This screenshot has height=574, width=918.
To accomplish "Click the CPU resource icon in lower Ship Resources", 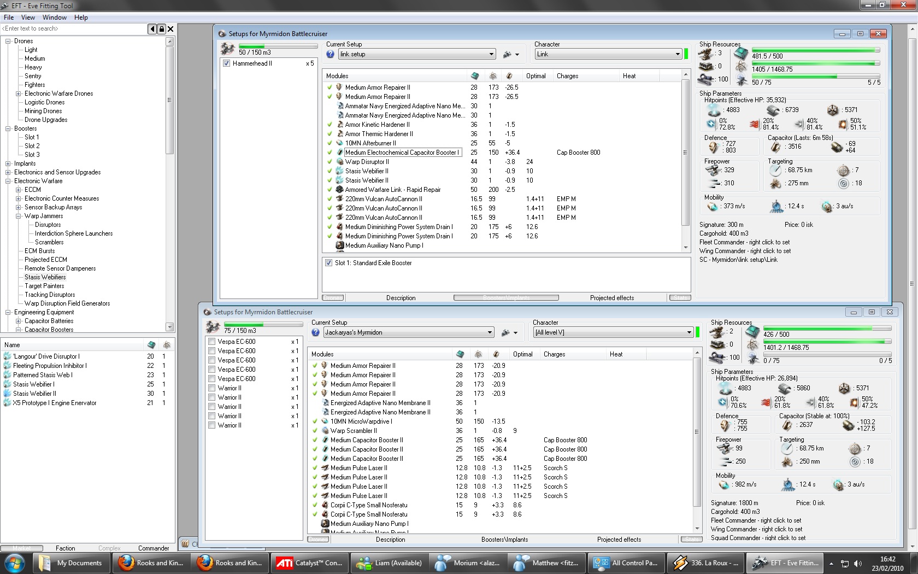I will coord(752,332).
